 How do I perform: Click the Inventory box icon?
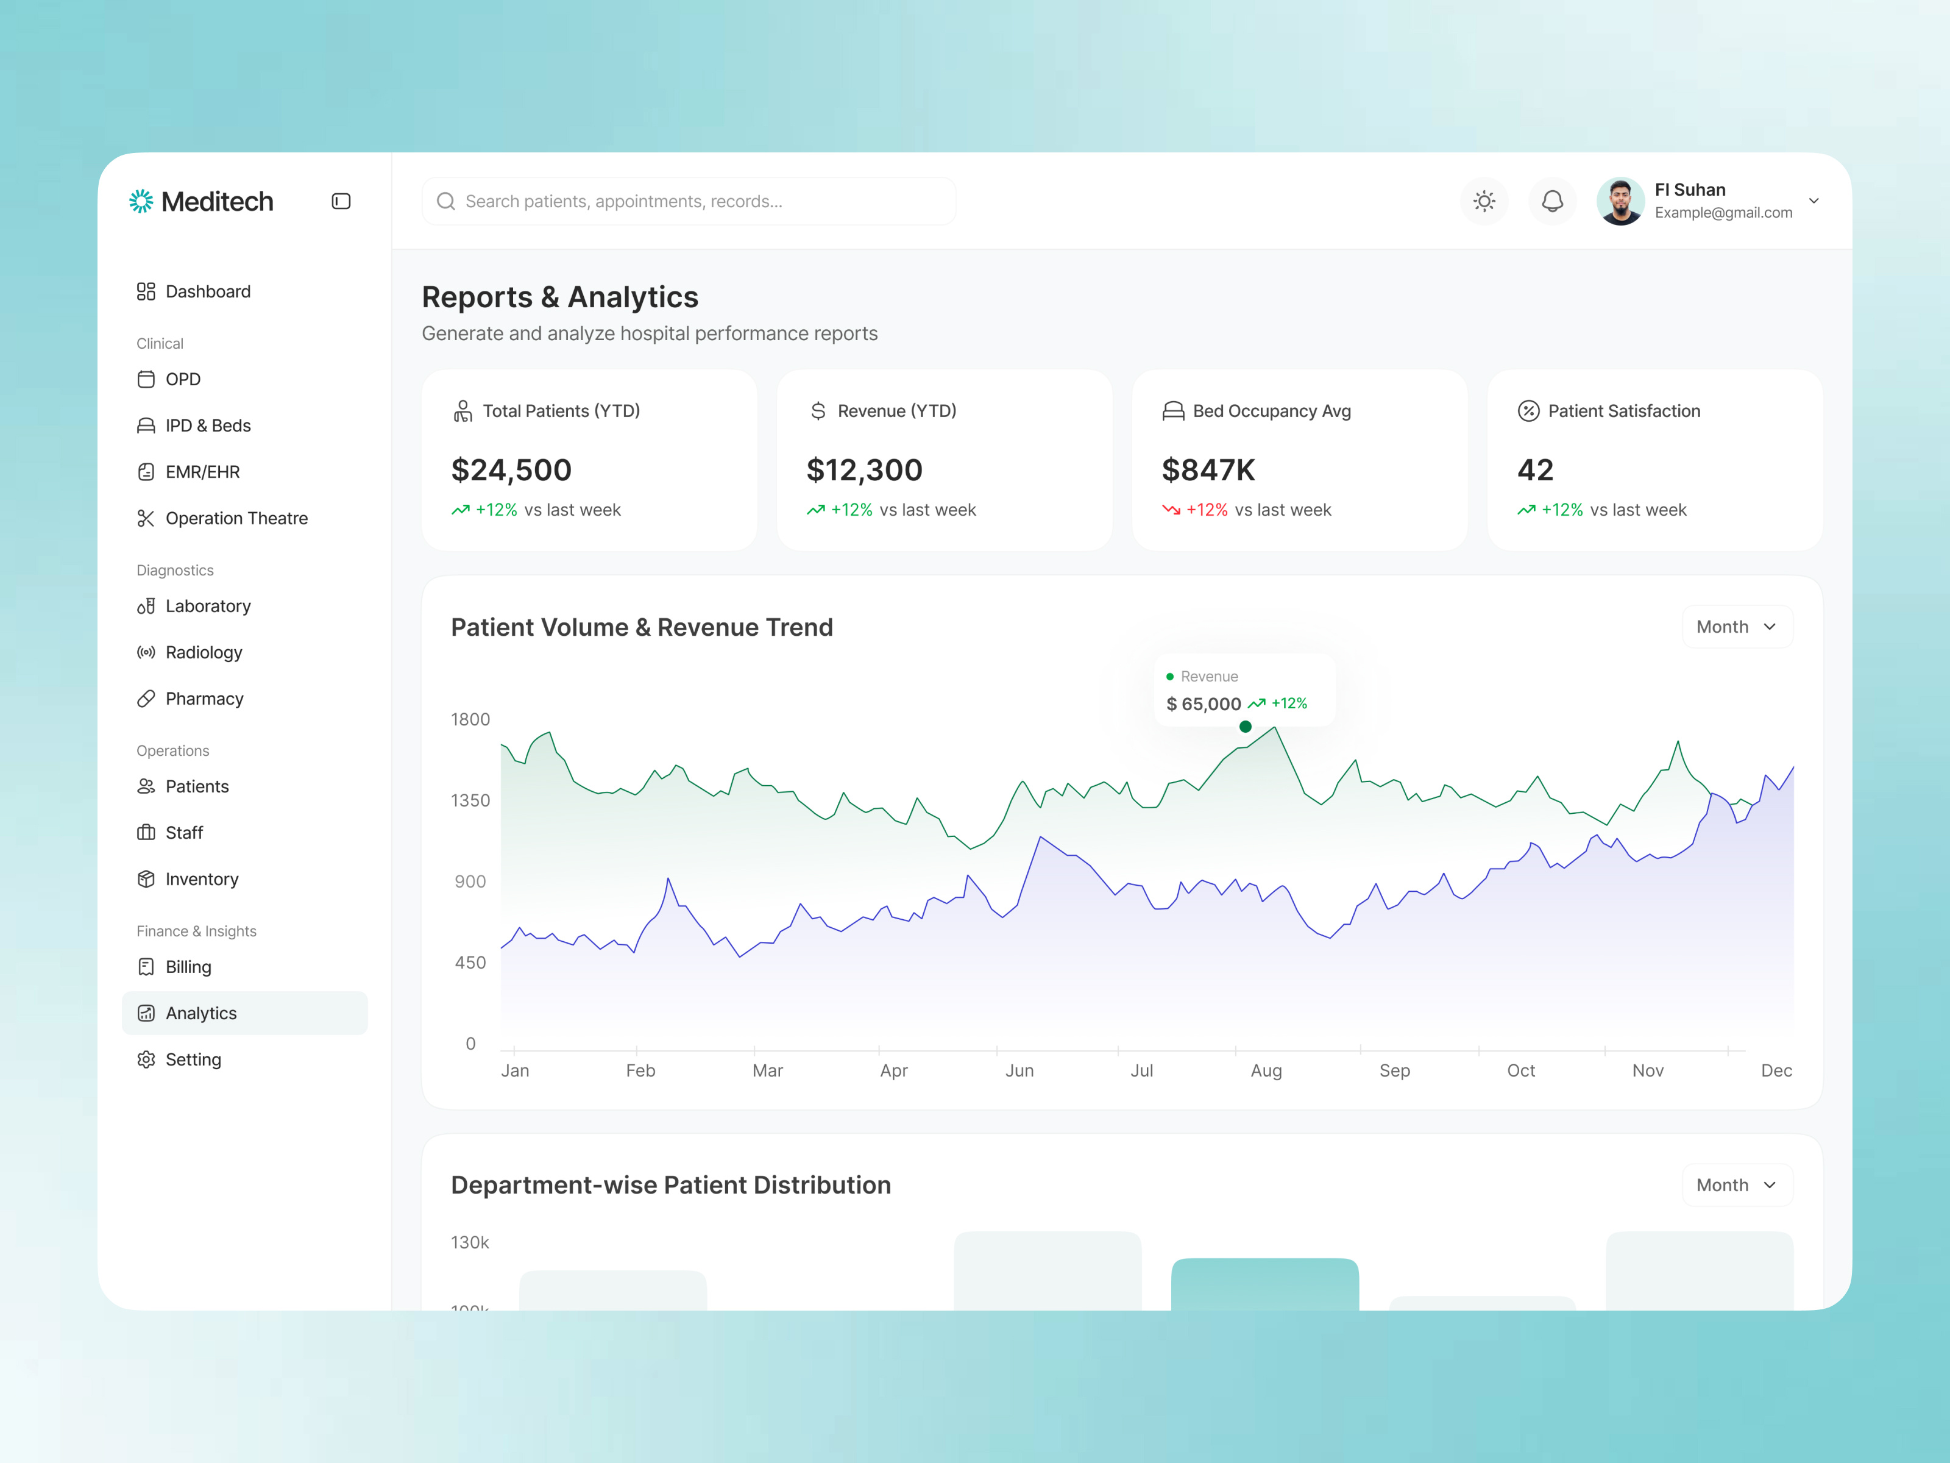(146, 879)
